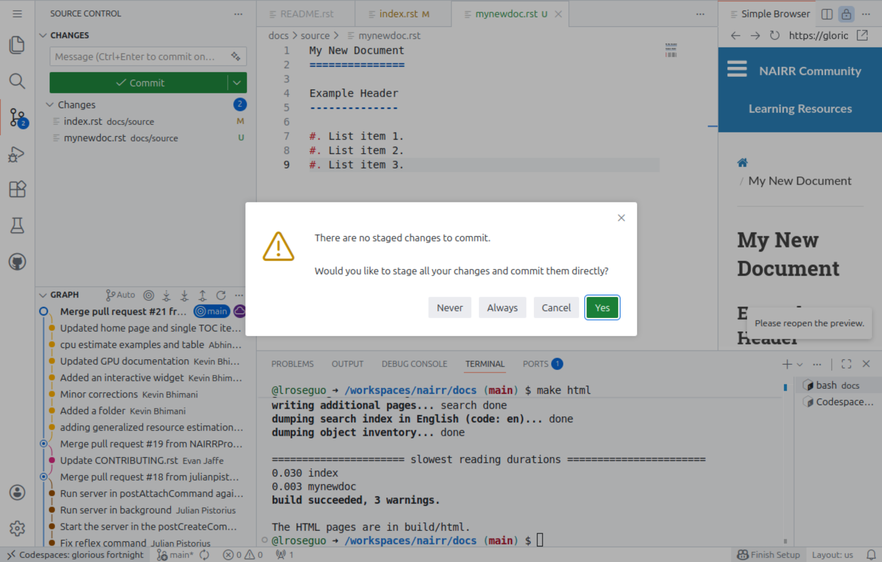Select the bash docs terminal
Screen dimensions: 882x562
(x=838, y=385)
